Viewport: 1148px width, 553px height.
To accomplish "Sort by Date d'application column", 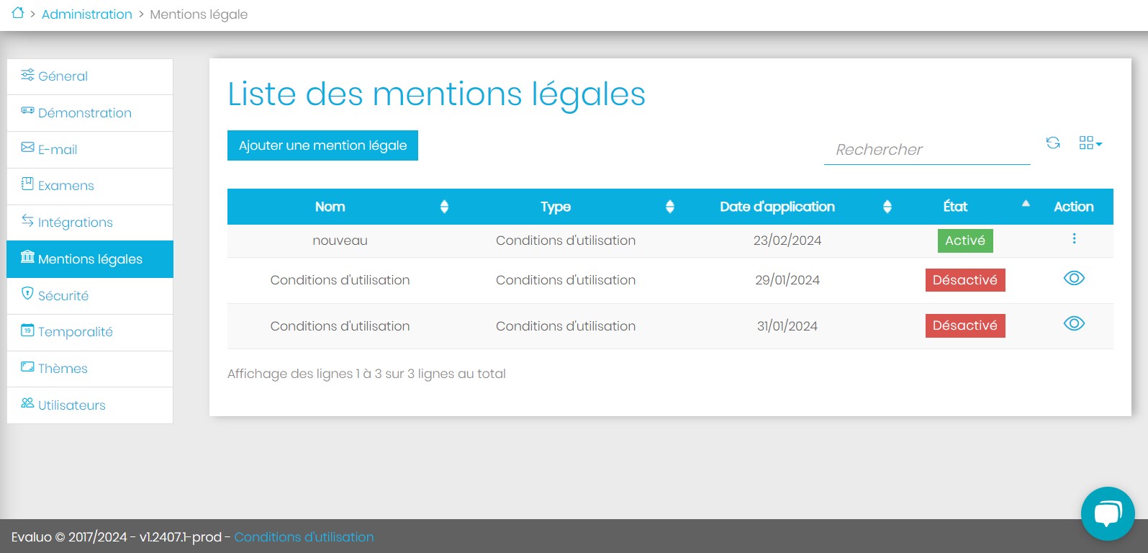I will pyautogui.click(x=777, y=207).
